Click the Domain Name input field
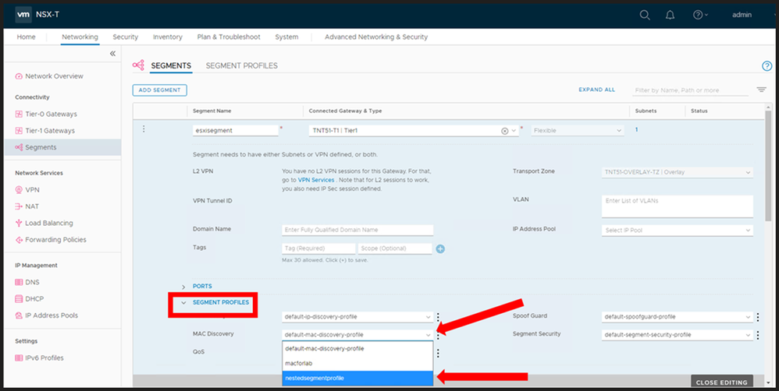Screen dimensions: 779x391 pos(357,230)
